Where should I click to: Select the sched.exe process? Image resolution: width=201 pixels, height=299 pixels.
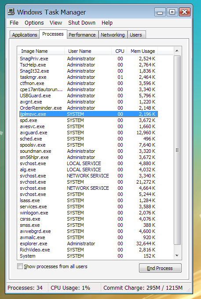pyautogui.click(x=88, y=139)
